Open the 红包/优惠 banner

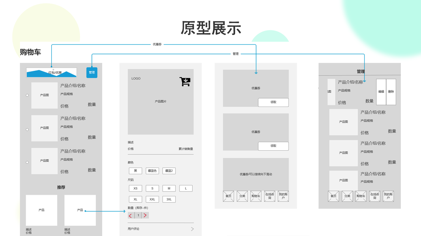pyautogui.click(x=52, y=72)
